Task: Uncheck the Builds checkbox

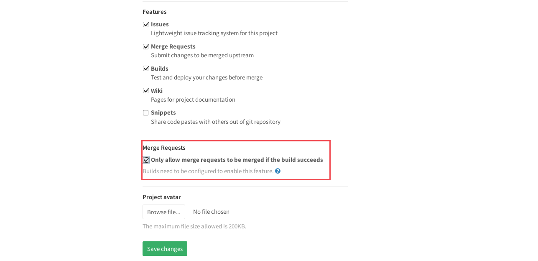Action: point(146,68)
